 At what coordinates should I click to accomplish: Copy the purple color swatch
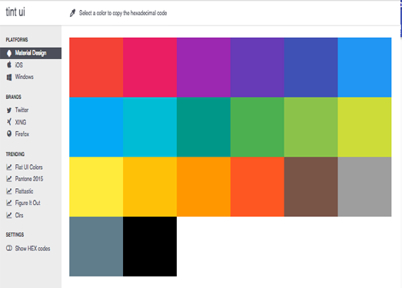[x=204, y=68]
